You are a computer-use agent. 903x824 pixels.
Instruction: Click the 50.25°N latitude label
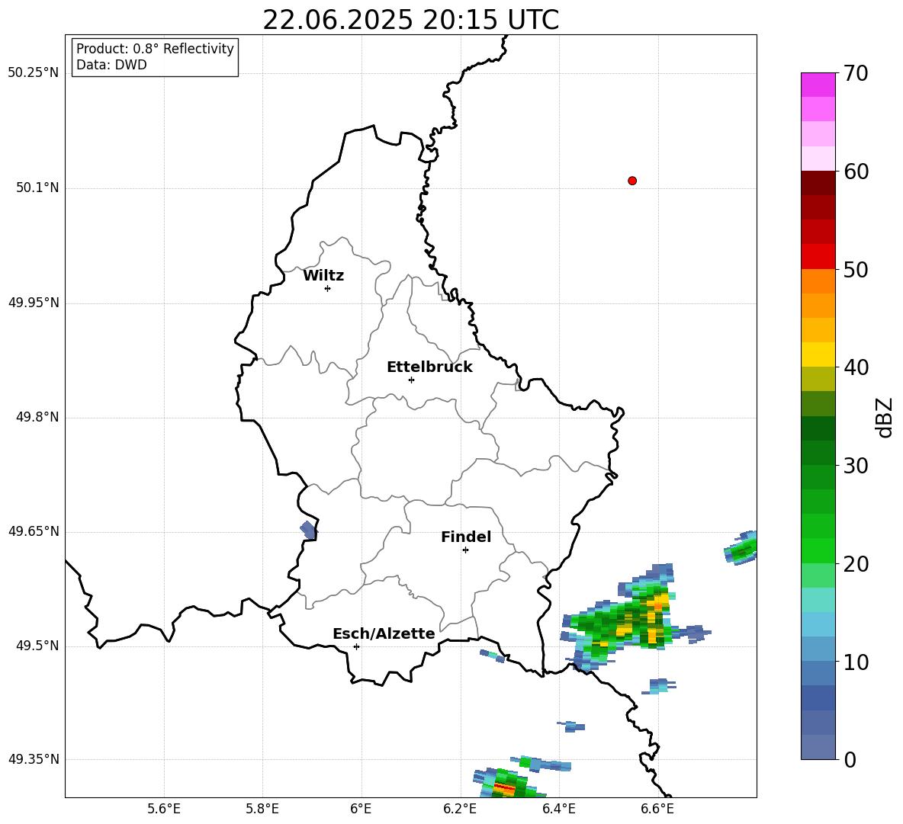(x=34, y=73)
